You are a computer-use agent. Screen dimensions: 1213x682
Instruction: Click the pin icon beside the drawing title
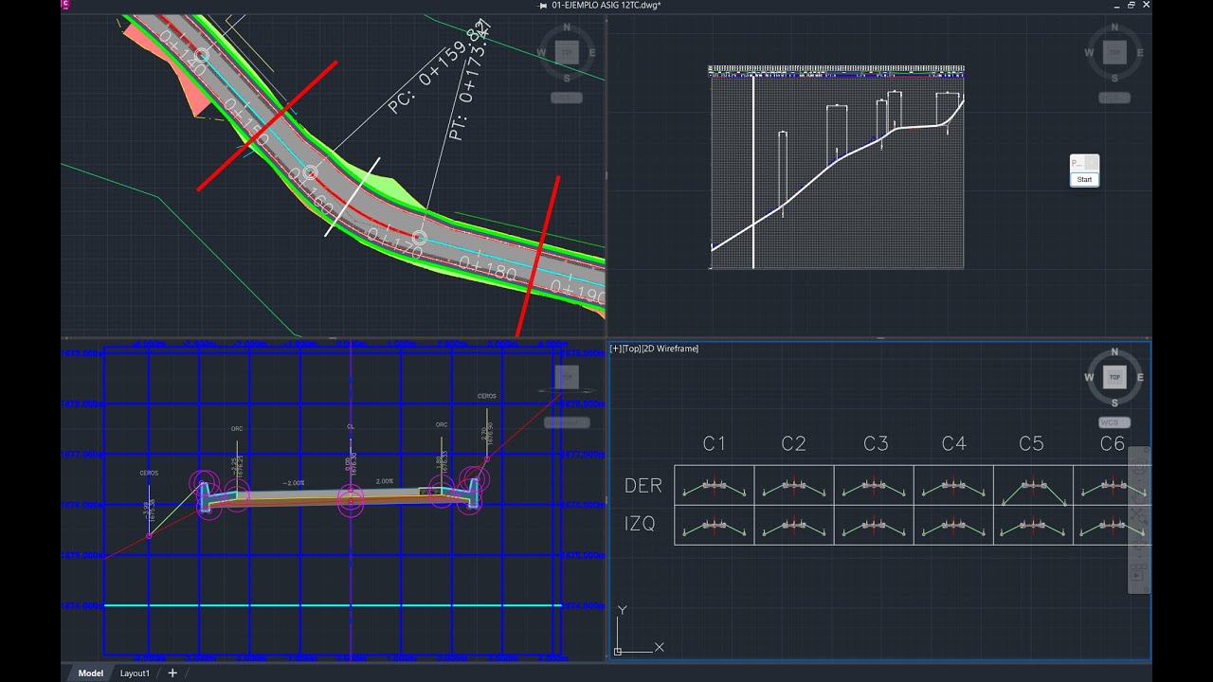pyautogui.click(x=543, y=6)
